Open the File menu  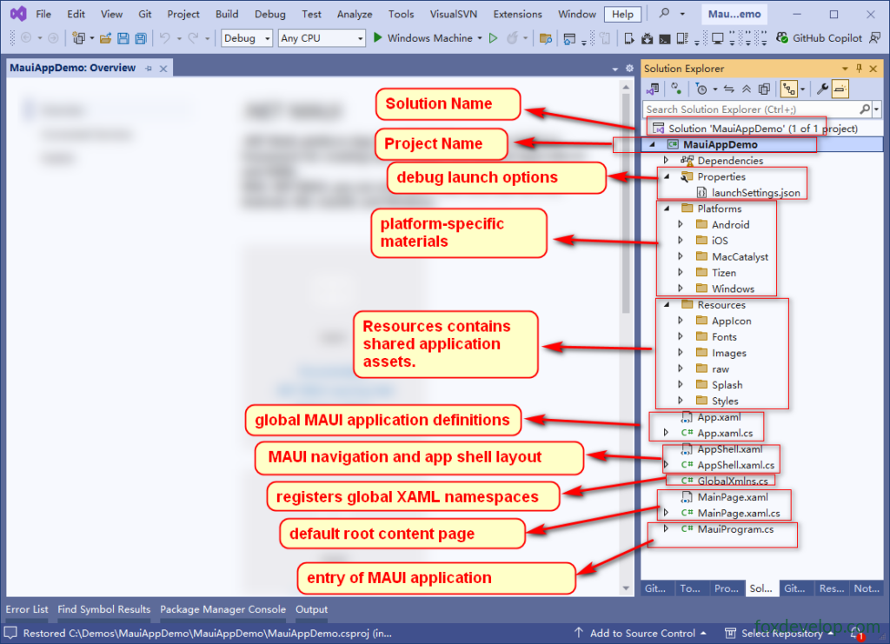pos(43,14)
